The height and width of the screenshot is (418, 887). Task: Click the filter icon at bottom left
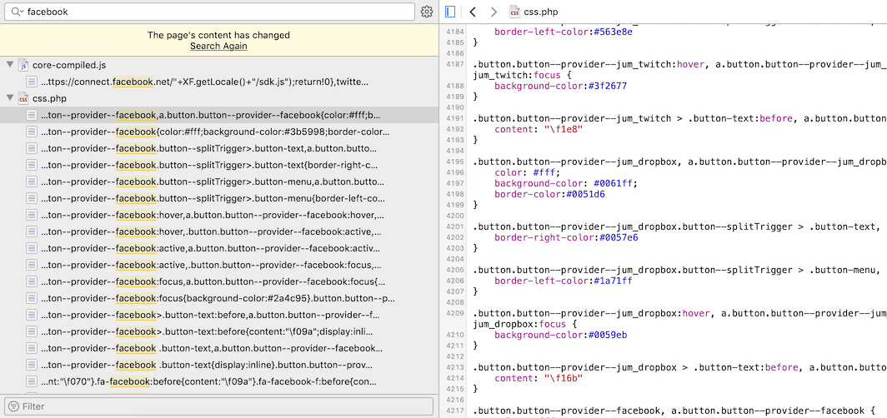click(x=13, y=406)
